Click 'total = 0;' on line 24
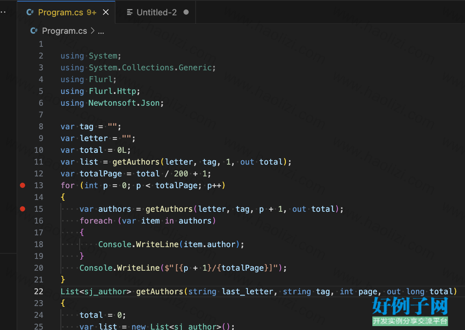Image resolution: width=465 pixels, height=330 pixels. 103,315
